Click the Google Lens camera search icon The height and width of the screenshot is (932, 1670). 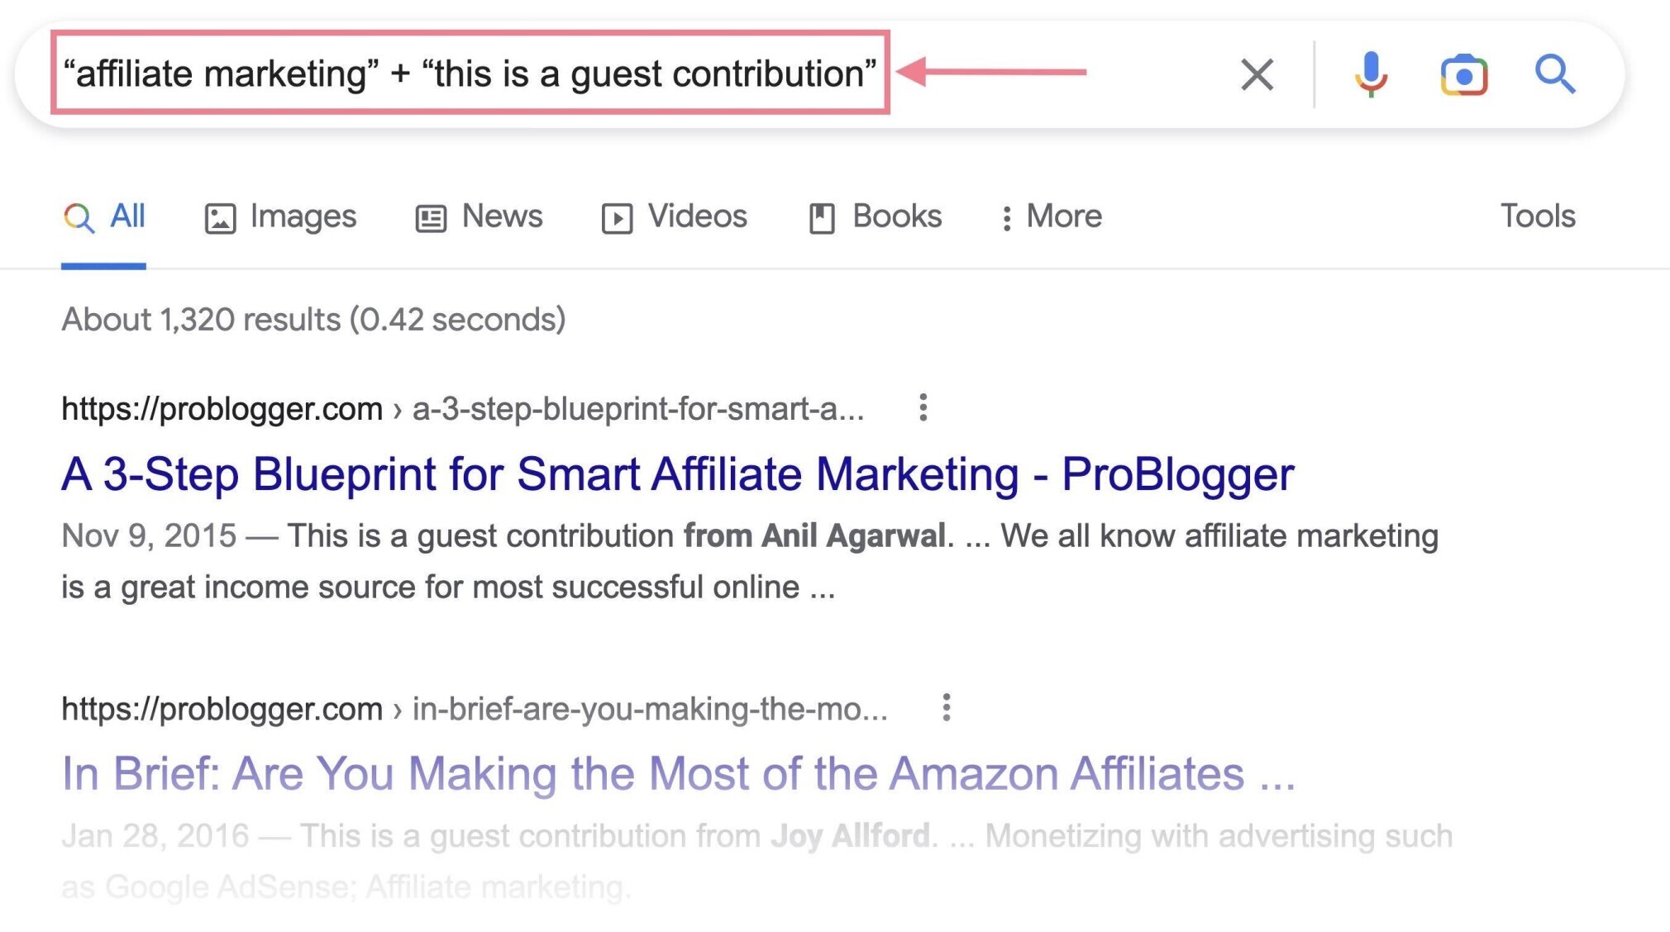coord(1466,72)
